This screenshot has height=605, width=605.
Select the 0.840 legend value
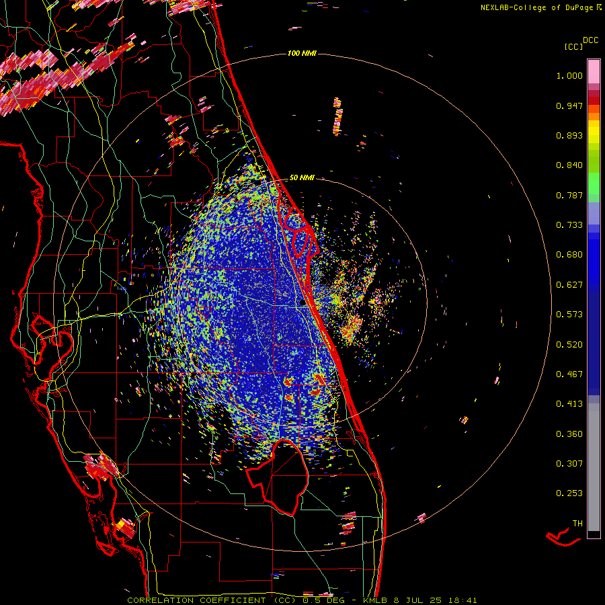tap(569, 165)
